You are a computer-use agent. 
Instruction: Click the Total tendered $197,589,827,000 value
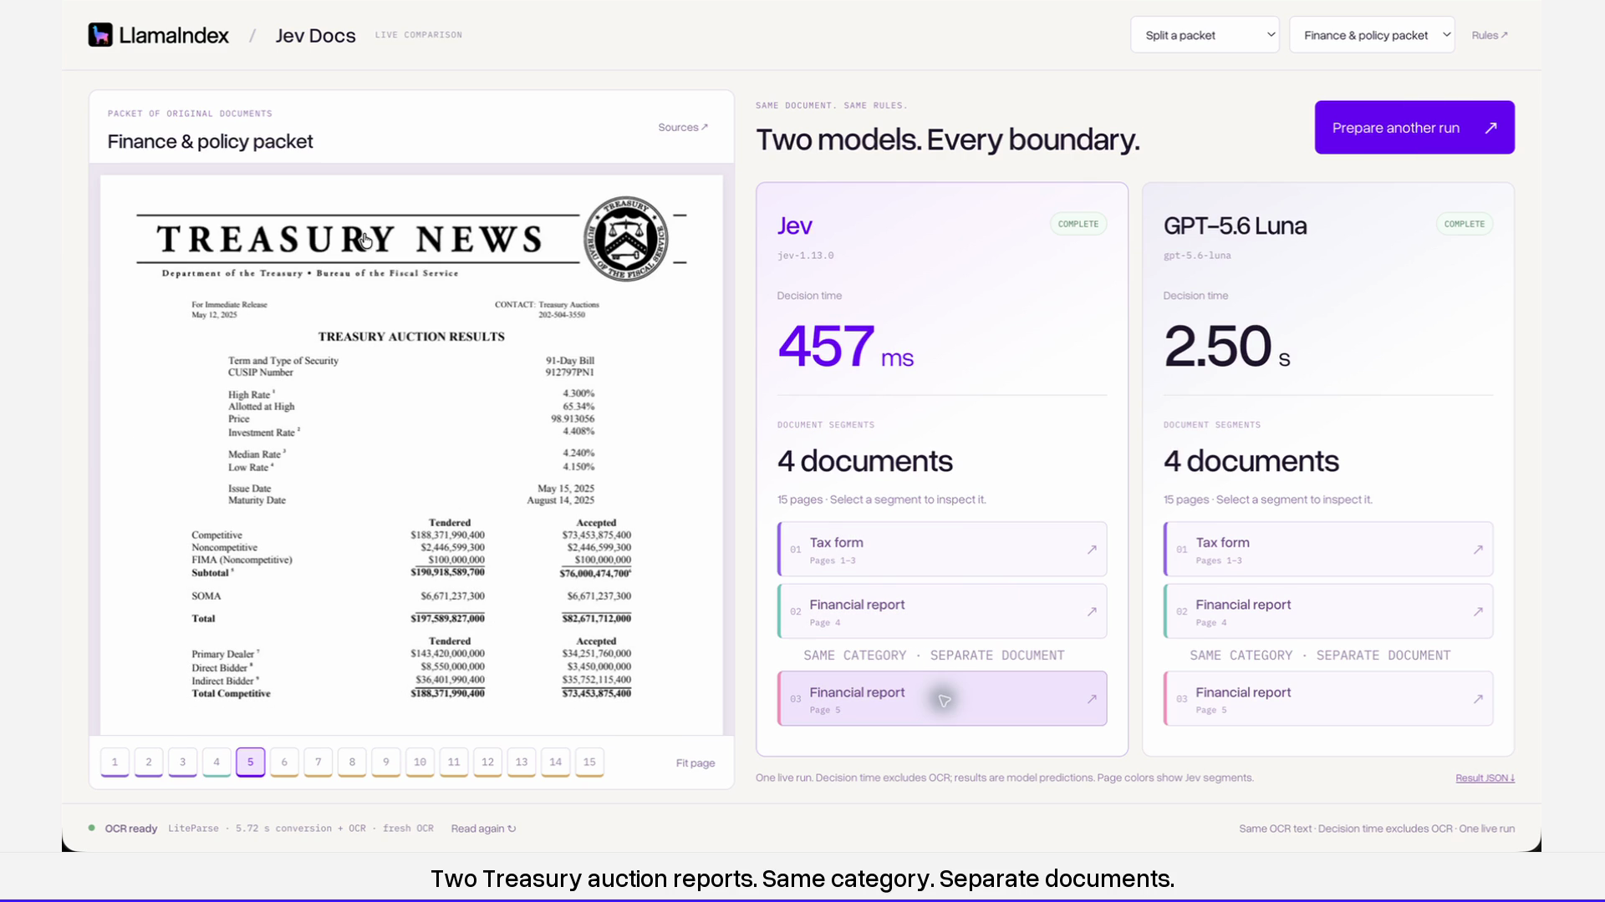click(447, 619)
